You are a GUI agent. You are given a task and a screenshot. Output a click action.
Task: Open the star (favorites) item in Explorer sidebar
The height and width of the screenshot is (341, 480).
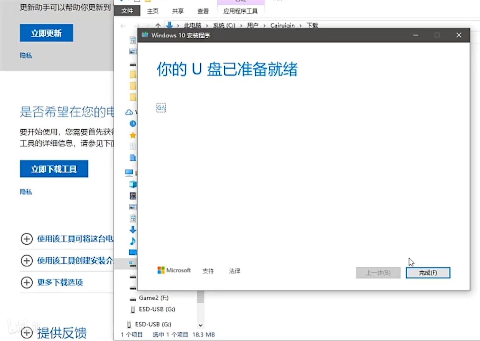click(133, 135)
